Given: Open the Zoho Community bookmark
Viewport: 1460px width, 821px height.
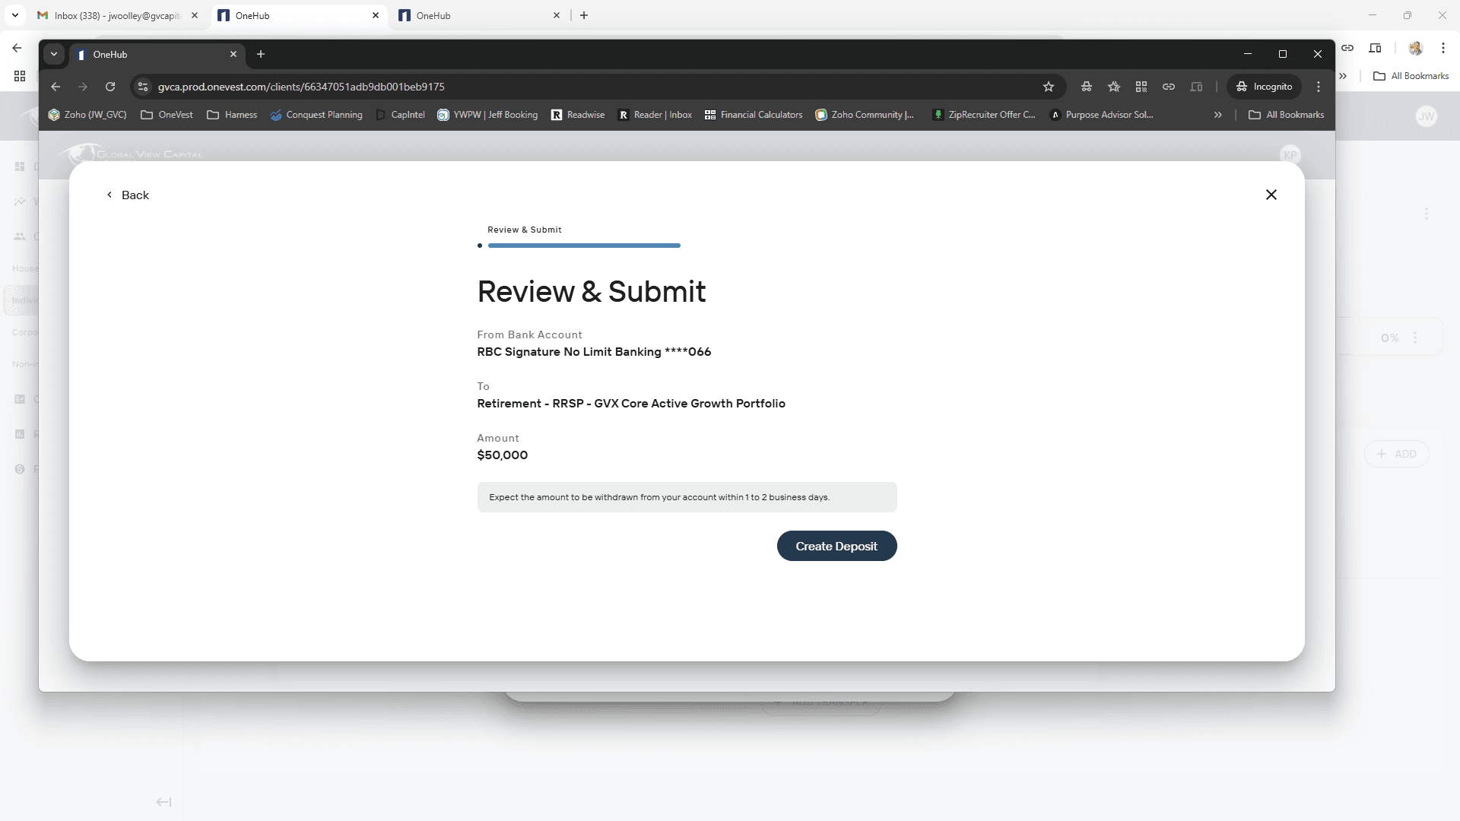Looking at the screenshot, I should coord(865,115).
